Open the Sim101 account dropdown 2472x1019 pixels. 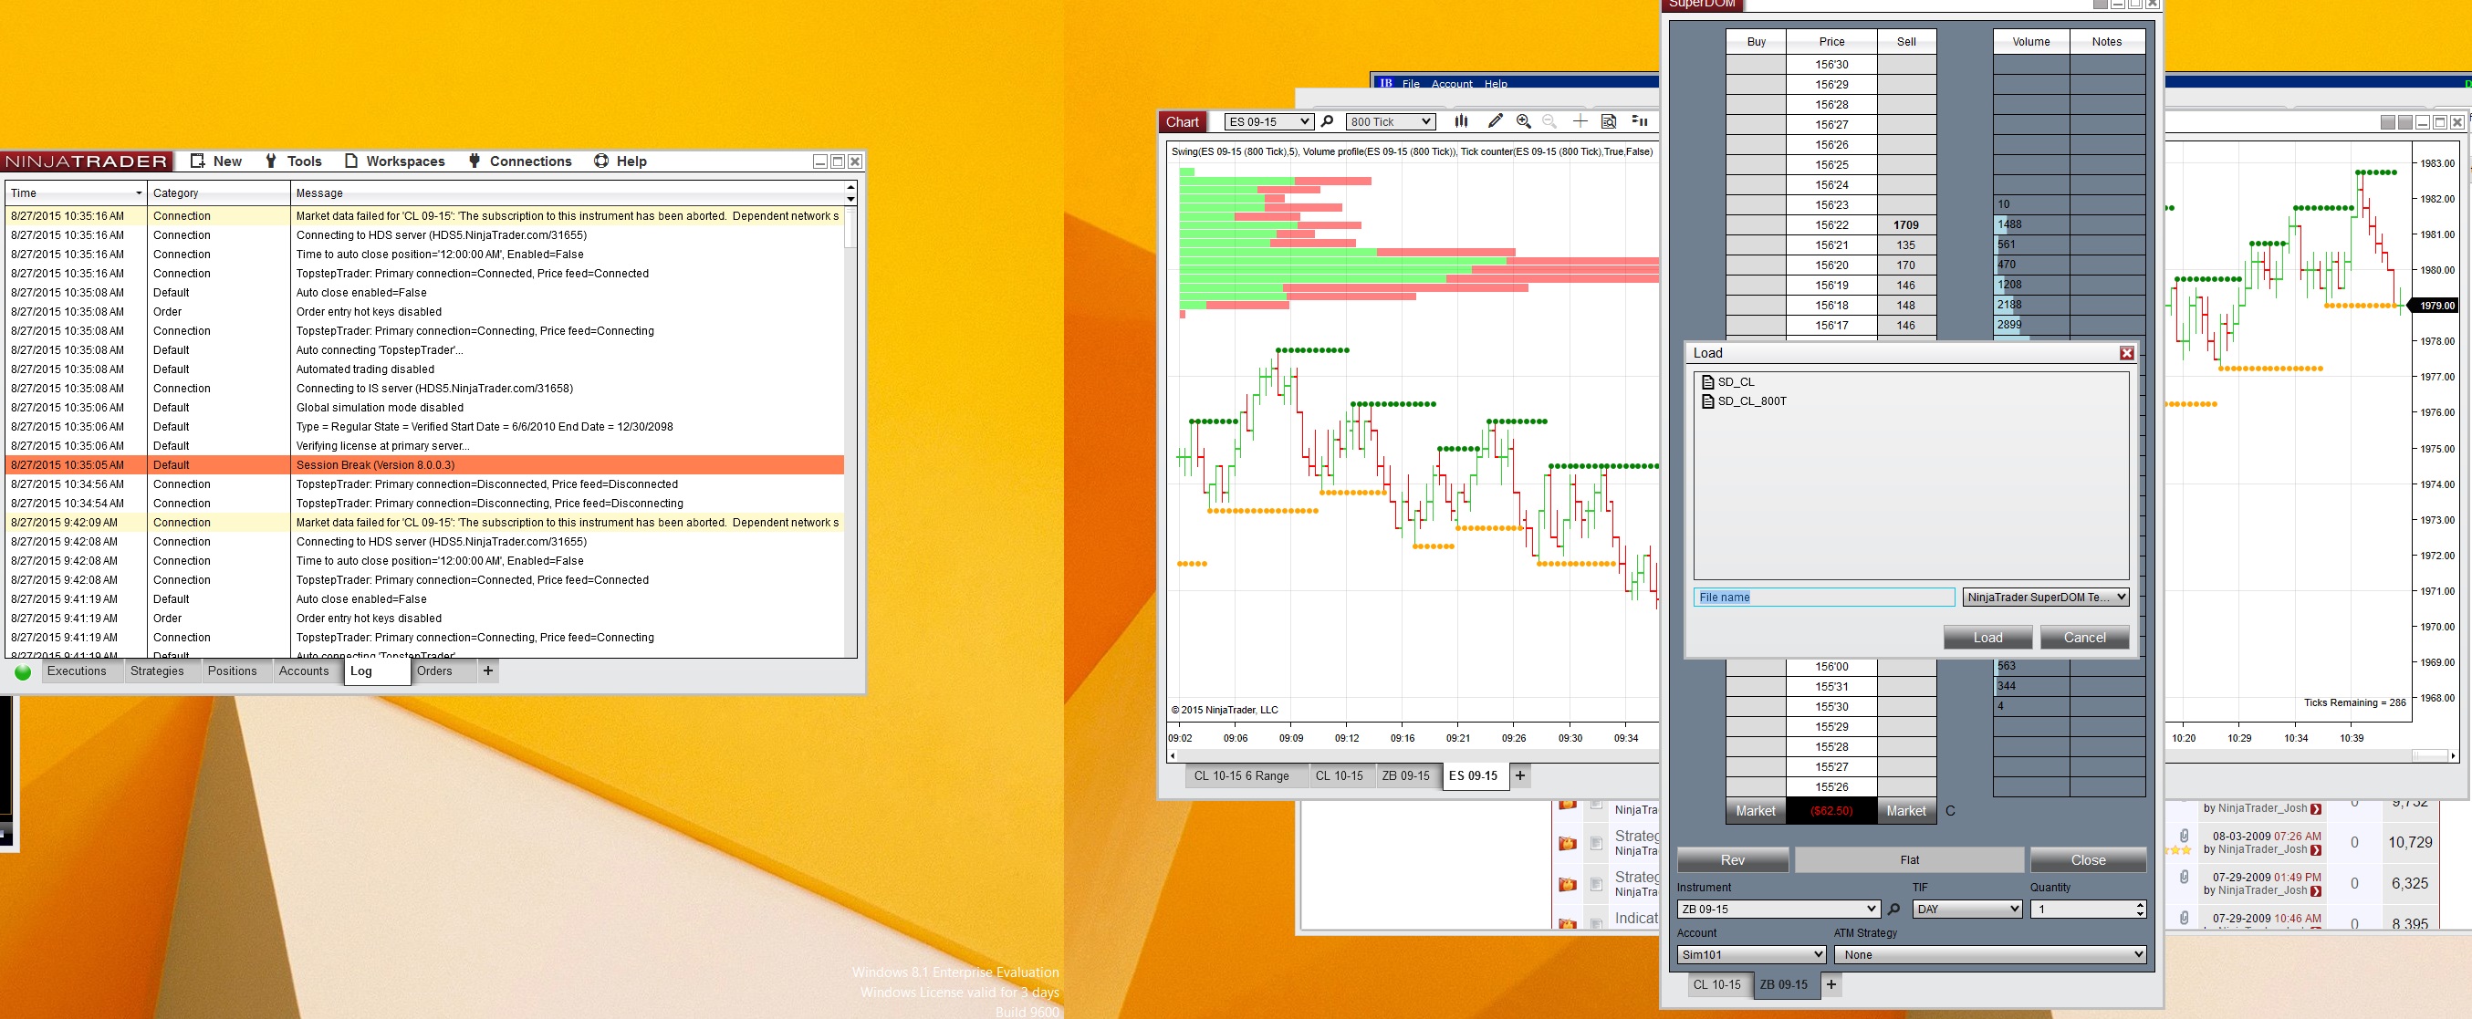pos(1817,955)
